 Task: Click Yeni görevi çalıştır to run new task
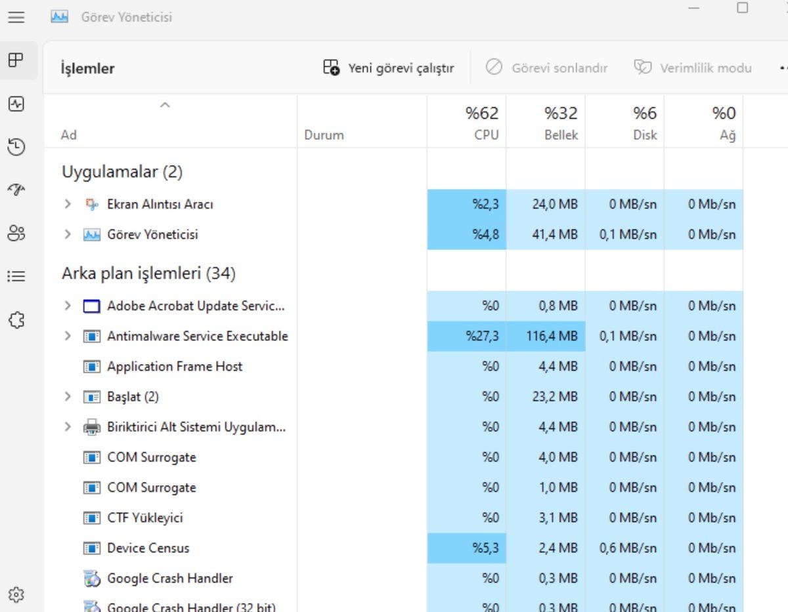(389, 67)
